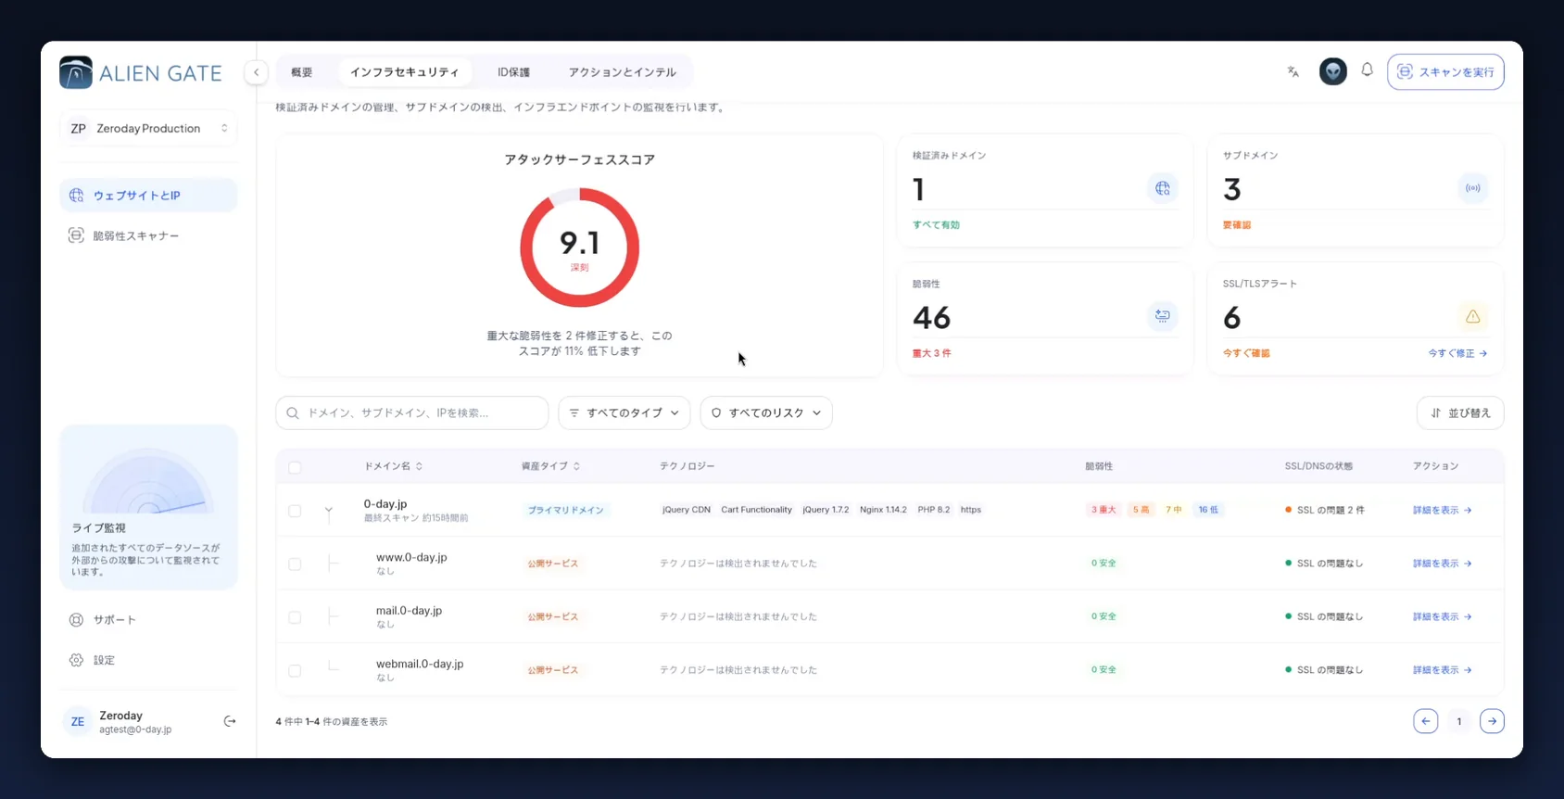Go to next page arrow
The width and height of the screenshot is (1564, 799).
[x=1492, y=721]
